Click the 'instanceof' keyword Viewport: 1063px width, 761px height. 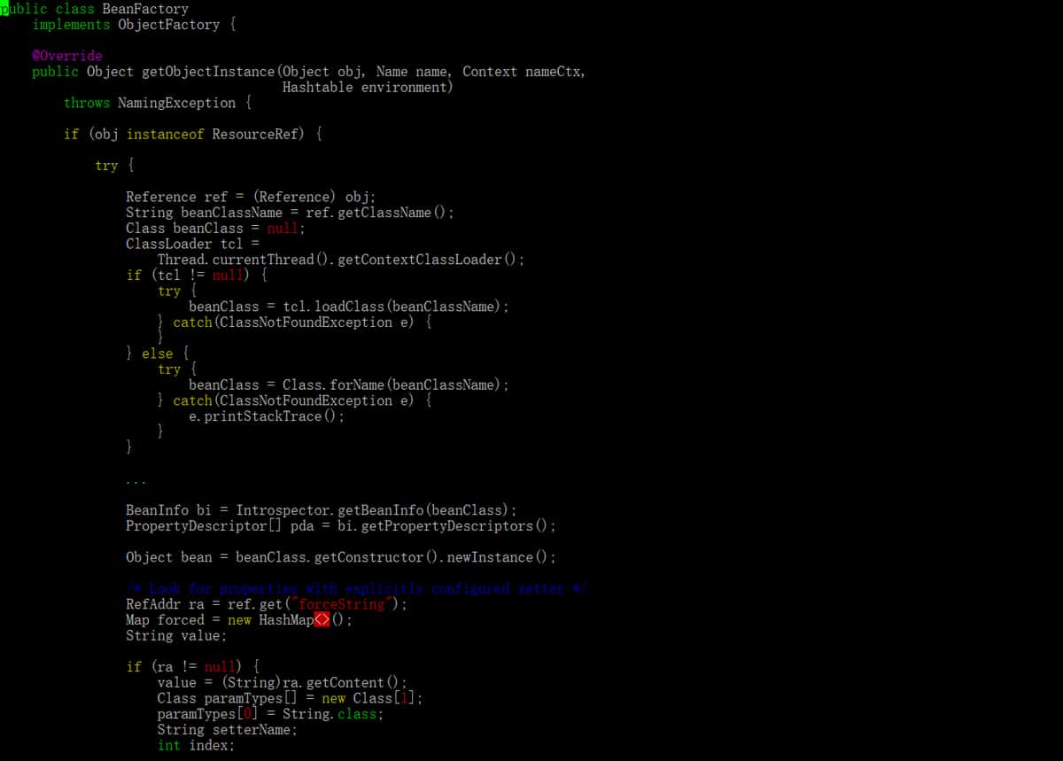click(166, 135)
